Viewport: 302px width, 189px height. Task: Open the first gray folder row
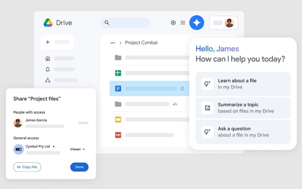[149, 57]
